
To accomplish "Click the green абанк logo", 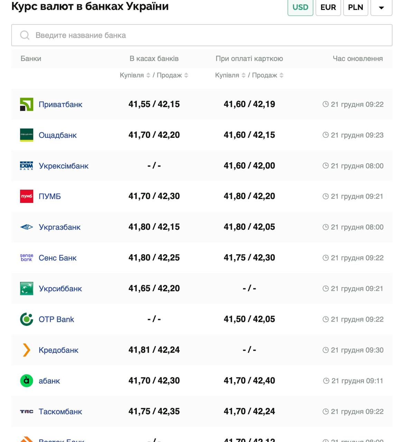I will pos(27,381).
